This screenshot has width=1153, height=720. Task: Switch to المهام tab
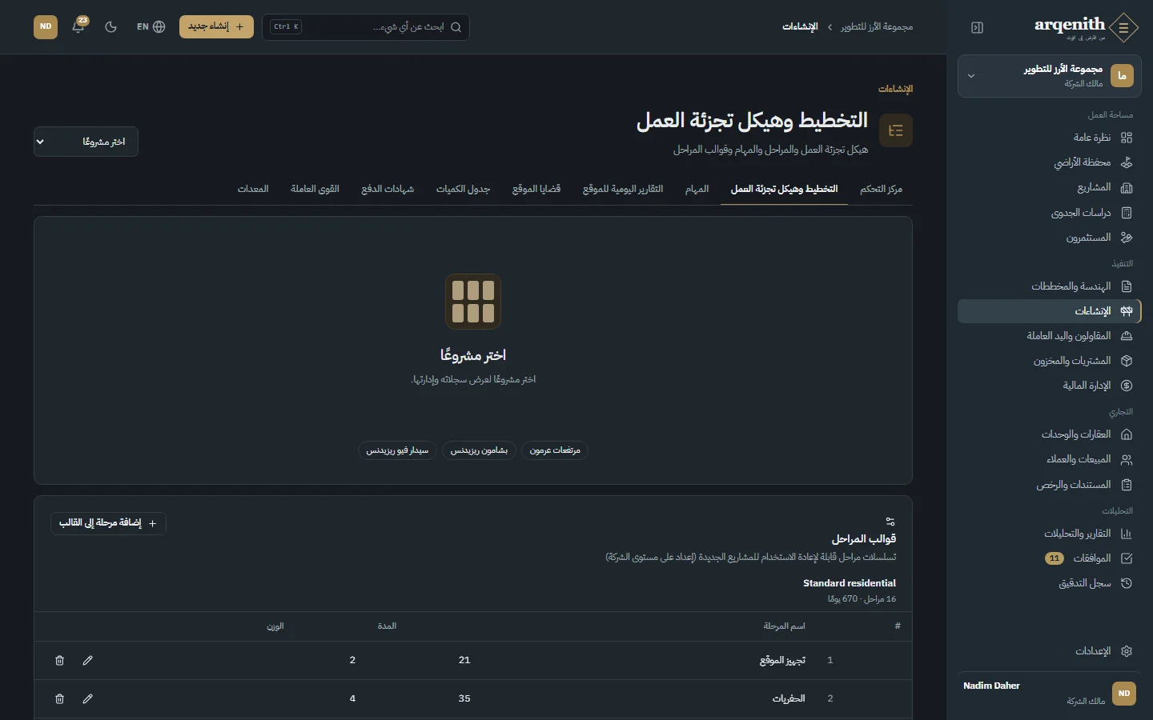[697, 189]
